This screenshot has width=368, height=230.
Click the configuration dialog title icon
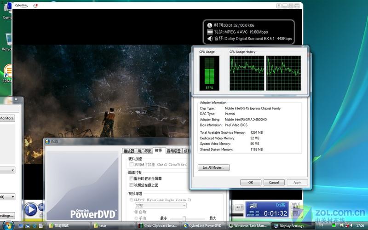pos(47,141)
